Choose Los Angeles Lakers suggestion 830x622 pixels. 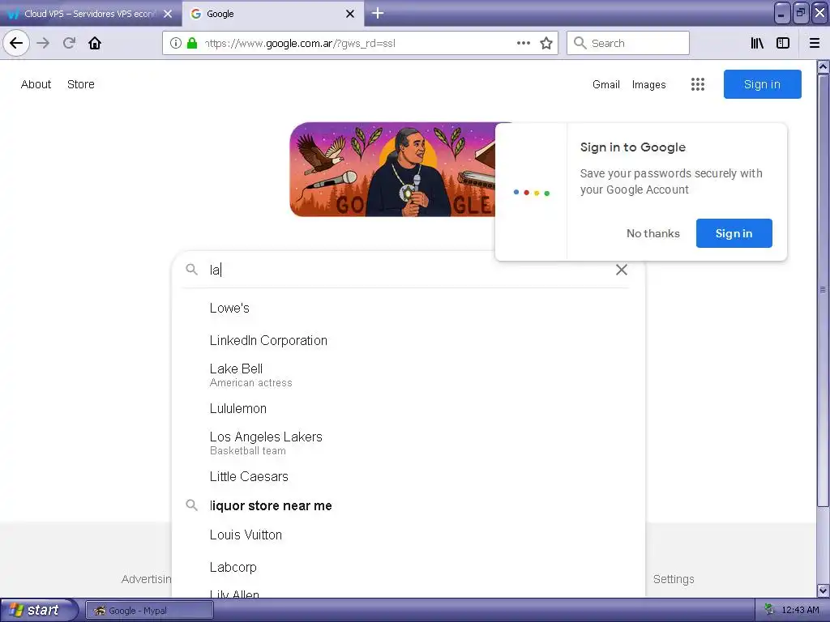(x=409, y=443)
